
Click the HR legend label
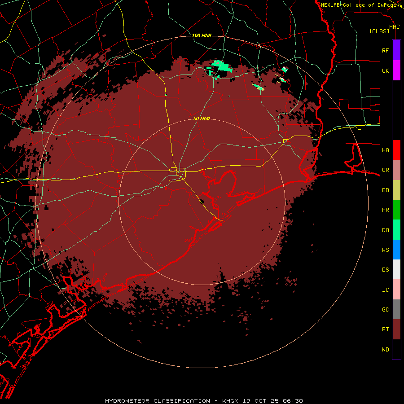click(x=385, y=210)
